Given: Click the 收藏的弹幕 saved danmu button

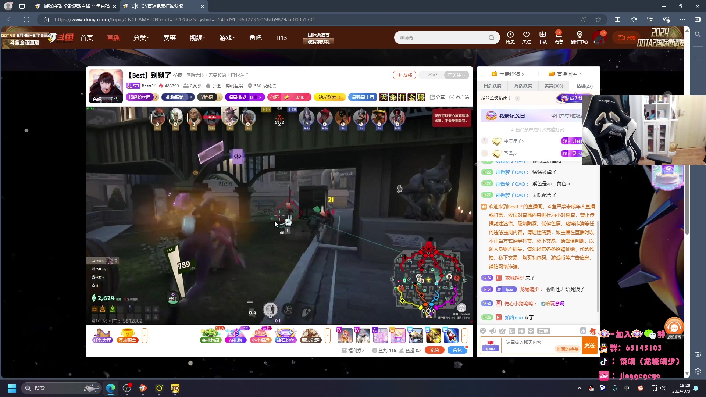Looking at the screenshot, I should tap(567, 349).
